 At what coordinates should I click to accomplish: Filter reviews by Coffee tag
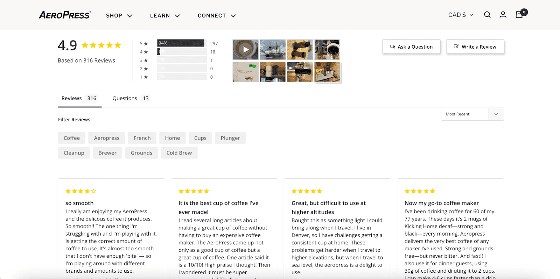[72, 138]
